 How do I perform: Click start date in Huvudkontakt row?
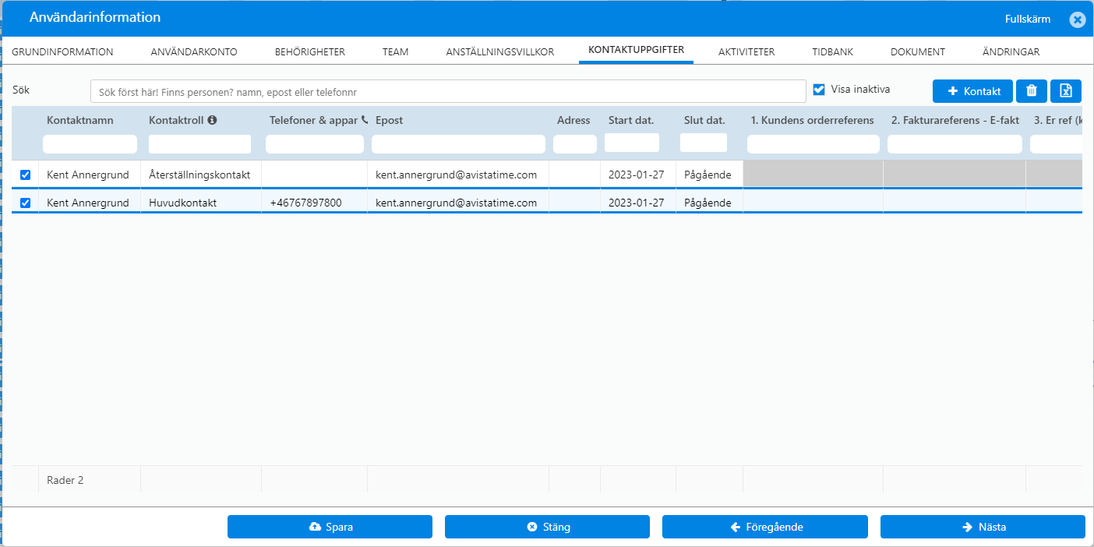pyautogui.click(x=637, y=203)
